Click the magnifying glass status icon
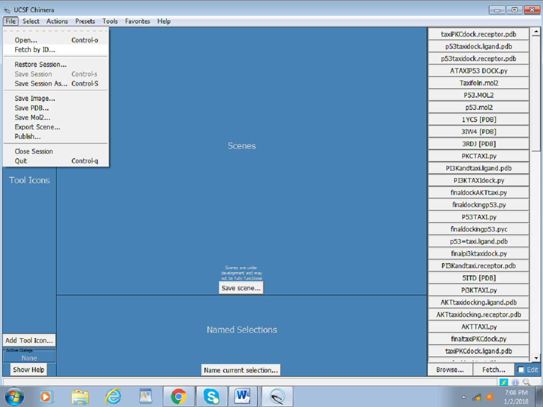This screenshot has width=543, height=407. click(x=526, y=382)
